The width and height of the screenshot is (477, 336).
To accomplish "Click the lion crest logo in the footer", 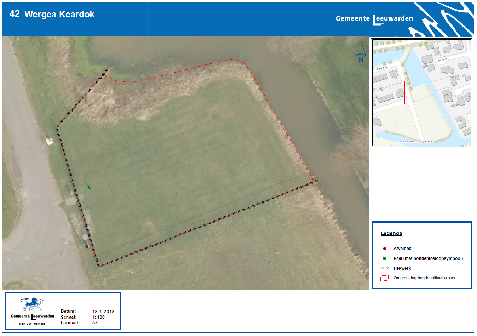I will (32, 304).
